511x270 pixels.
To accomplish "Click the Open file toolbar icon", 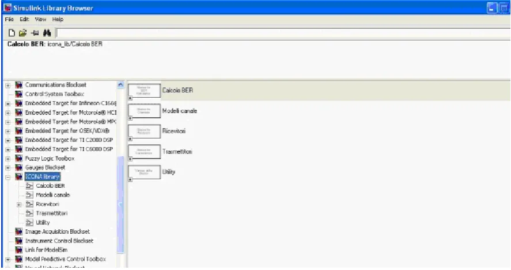I will [x=22, y=33].
